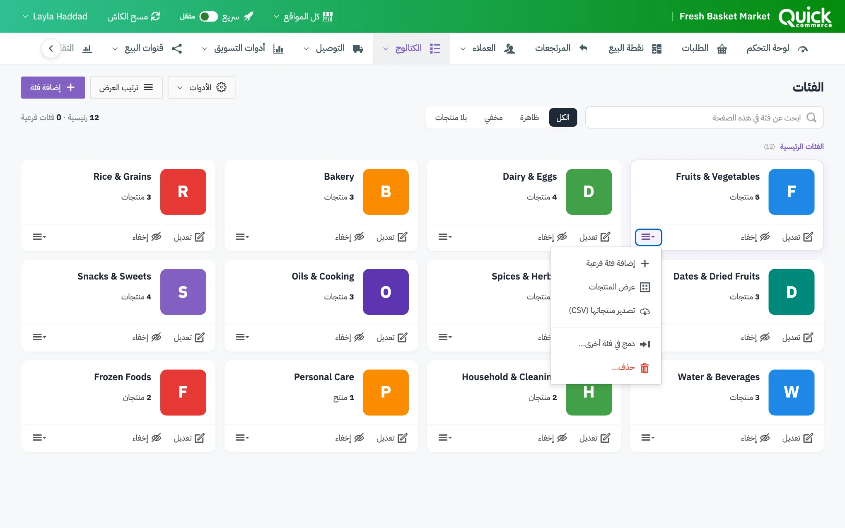Select the بلا منتجات filter tab
This screenshot has width=845, height=528.
point(451,118)
